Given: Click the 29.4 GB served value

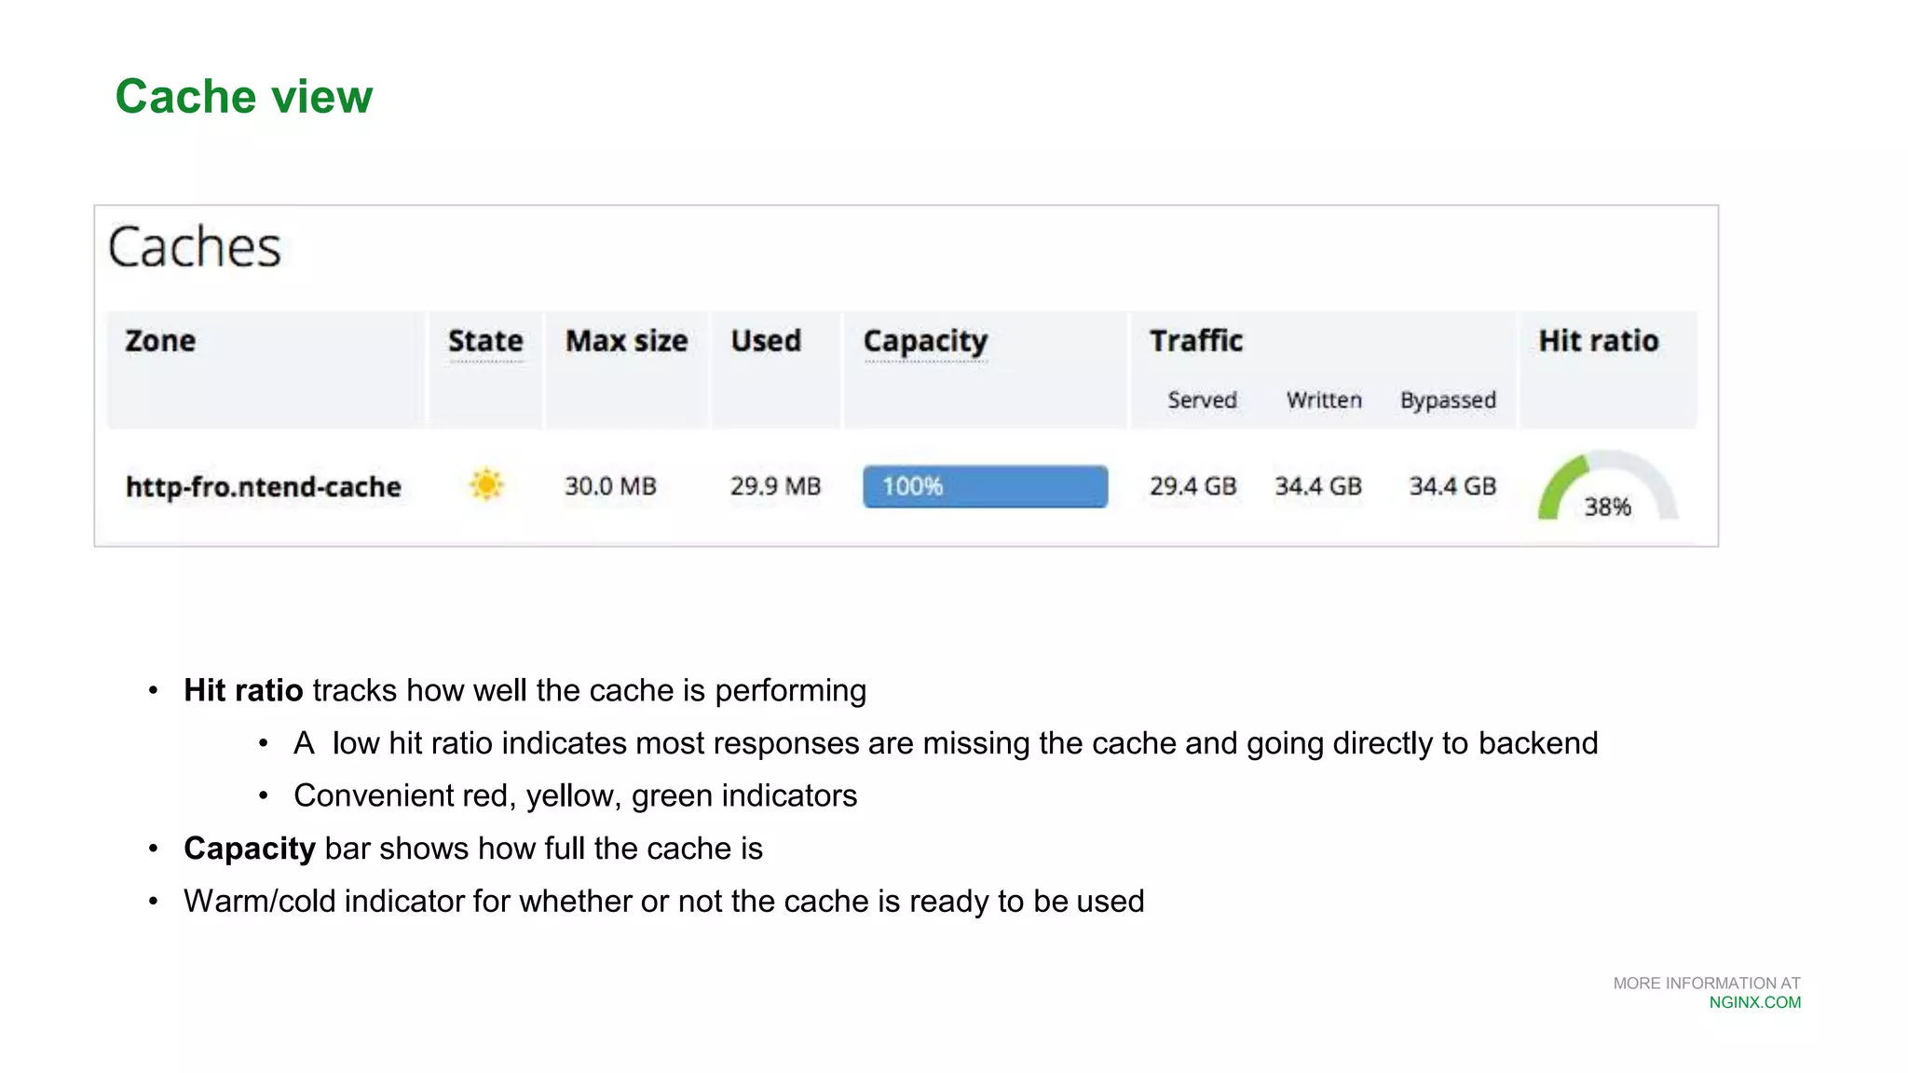Looking at the screenshot, I should point(1192,486).
